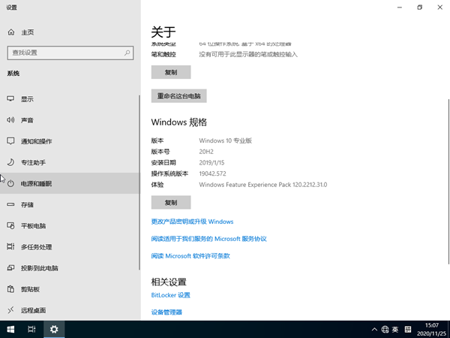Viewport: 450px width, 338px height.
Task: Go to 通知和操作 notifications page
Action: point(36,141)
